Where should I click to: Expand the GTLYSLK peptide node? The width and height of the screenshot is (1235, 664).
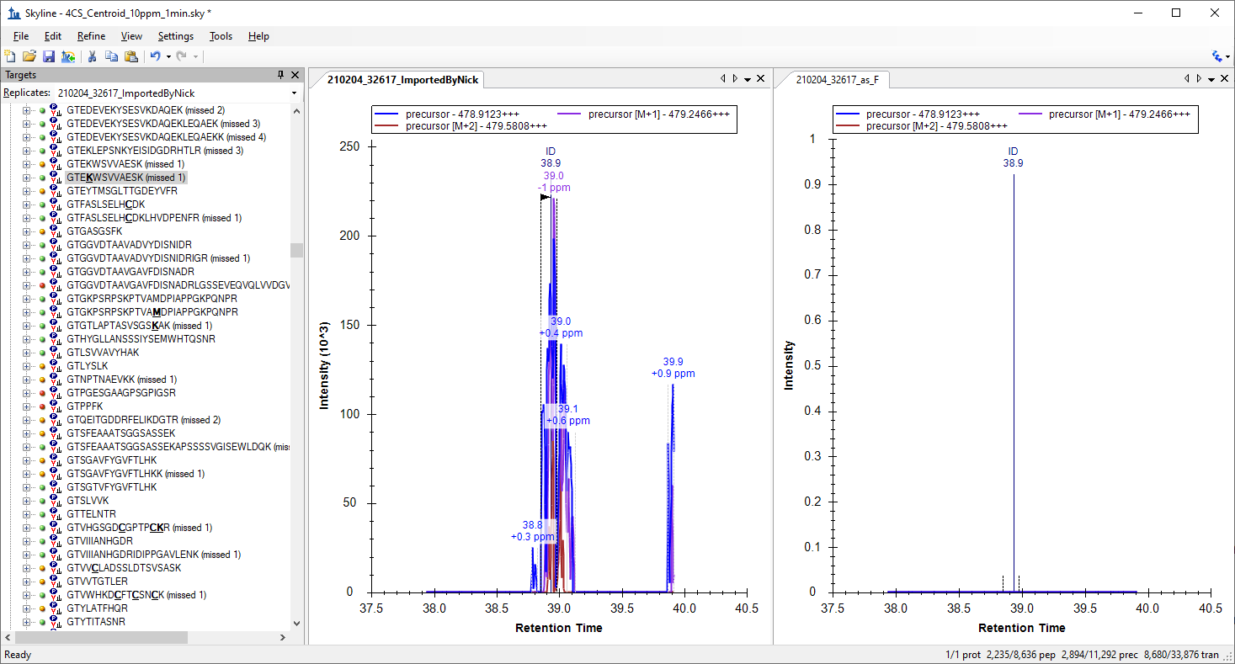point(26,366)
